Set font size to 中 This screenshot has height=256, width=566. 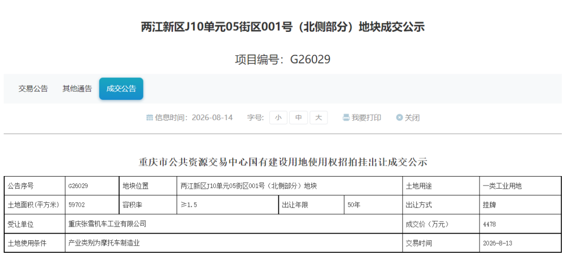[x=299, y=118]
